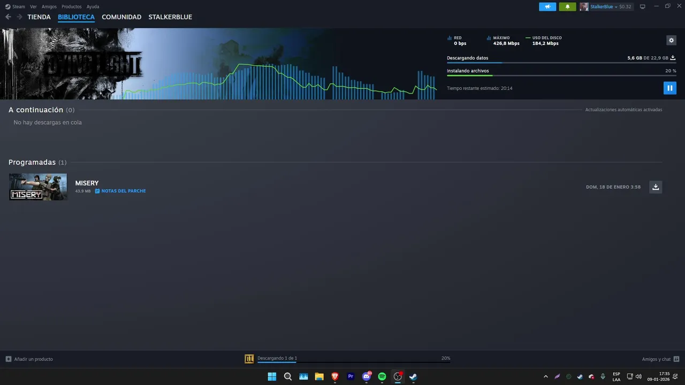
Task: Launch Brave browser from the taskbar
Action: click(335, 376)
